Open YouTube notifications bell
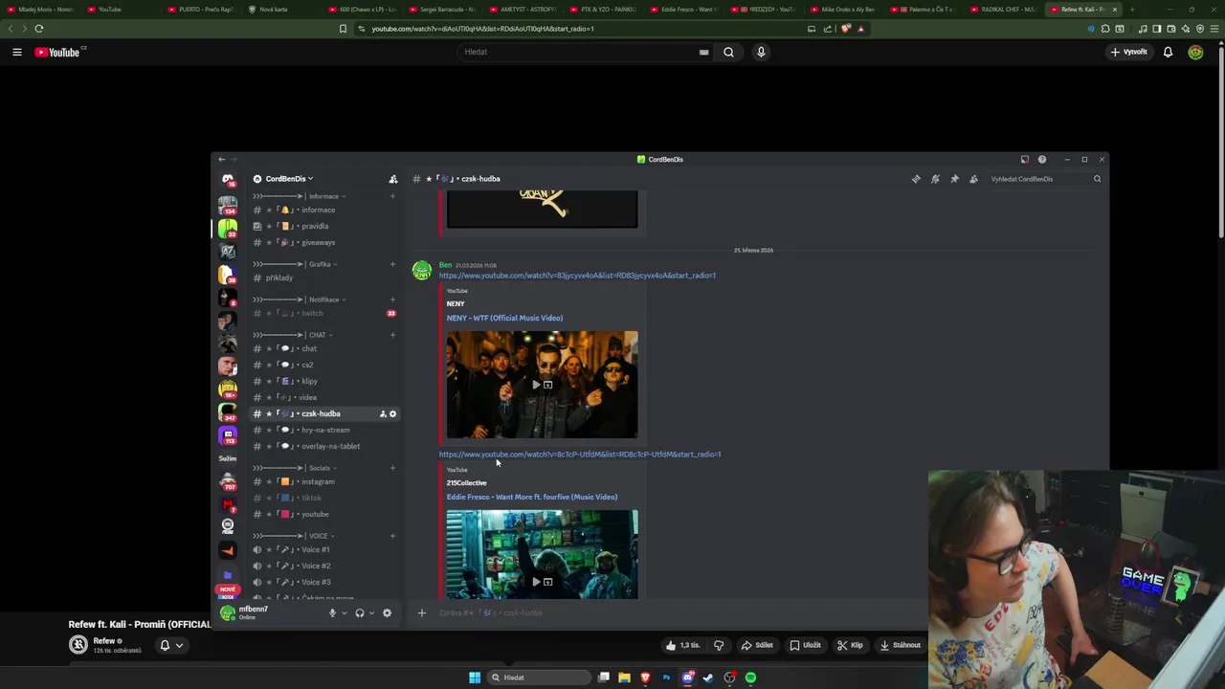The width and height of the screenshot is (1225, 689). coord(1168,52)
